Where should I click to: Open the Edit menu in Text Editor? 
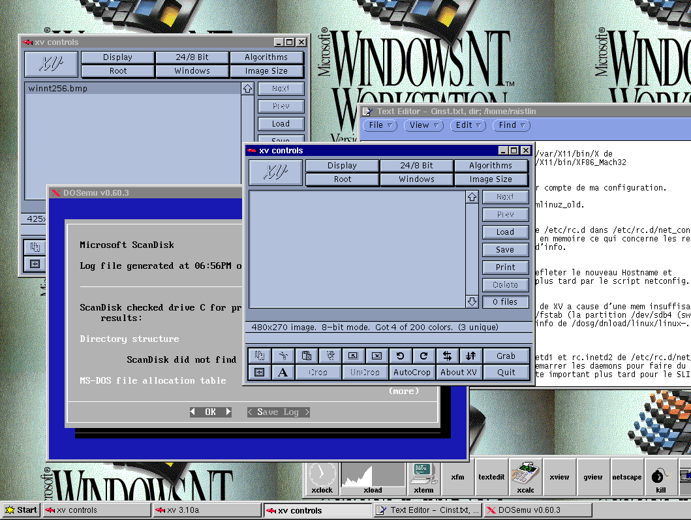[468, 125]
